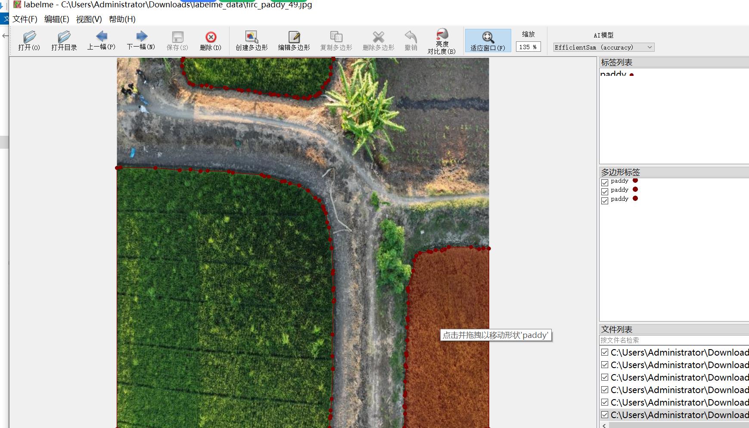Open the 编辑(E) menu

pyautogui.click(x=56, y=19)
